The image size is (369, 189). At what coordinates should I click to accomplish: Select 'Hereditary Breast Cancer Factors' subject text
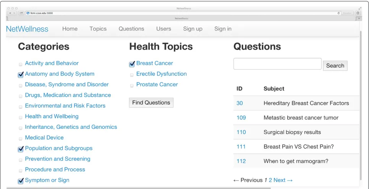(x=306, y=103)
